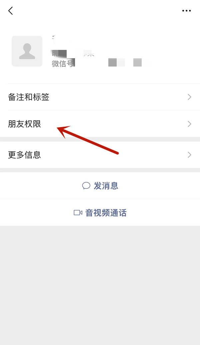Tap the person silhouette inside the avatar
This screenshot has width=200, height=345.
pyautogui.click(x=27, y=51)
